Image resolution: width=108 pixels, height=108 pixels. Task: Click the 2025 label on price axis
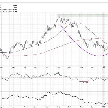(x=103, y=67)
